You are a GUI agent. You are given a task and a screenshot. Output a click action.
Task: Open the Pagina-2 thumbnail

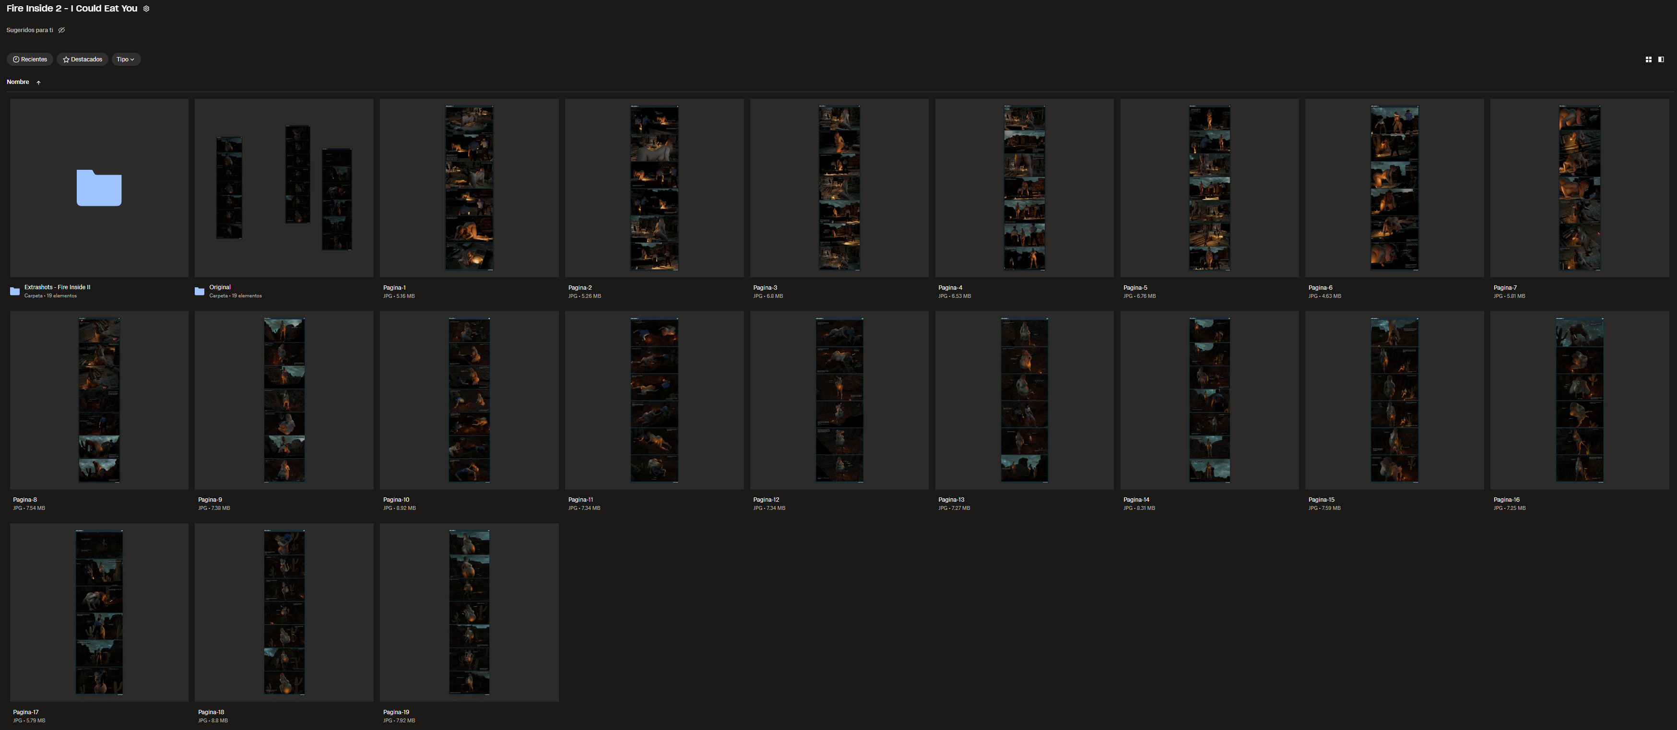[x=654, y=188]
